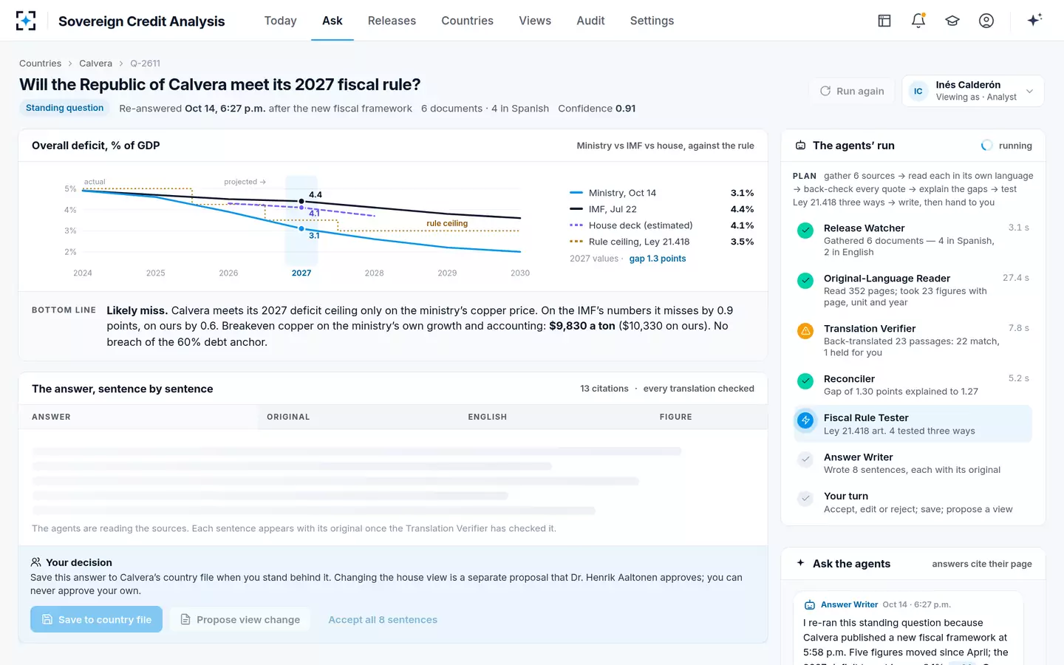Click the Your turn pending icon
The image size is (1064, 665).
coord(805,499)
